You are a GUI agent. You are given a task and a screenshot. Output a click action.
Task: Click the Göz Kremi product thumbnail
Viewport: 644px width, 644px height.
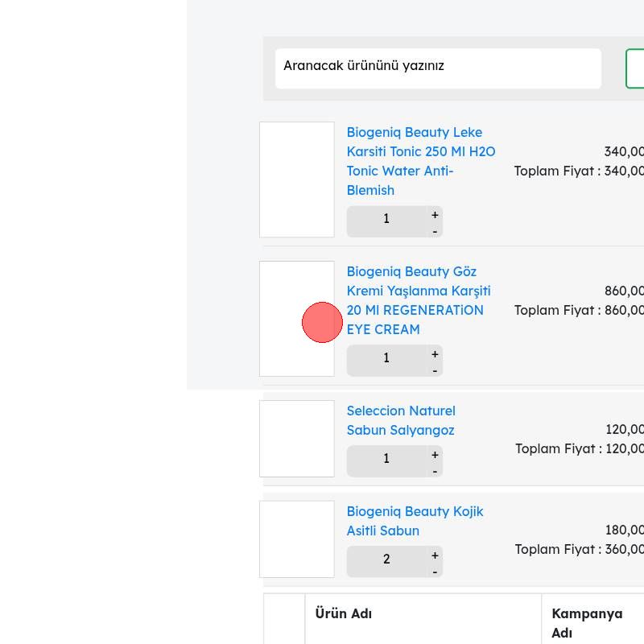tap(296, 319)
